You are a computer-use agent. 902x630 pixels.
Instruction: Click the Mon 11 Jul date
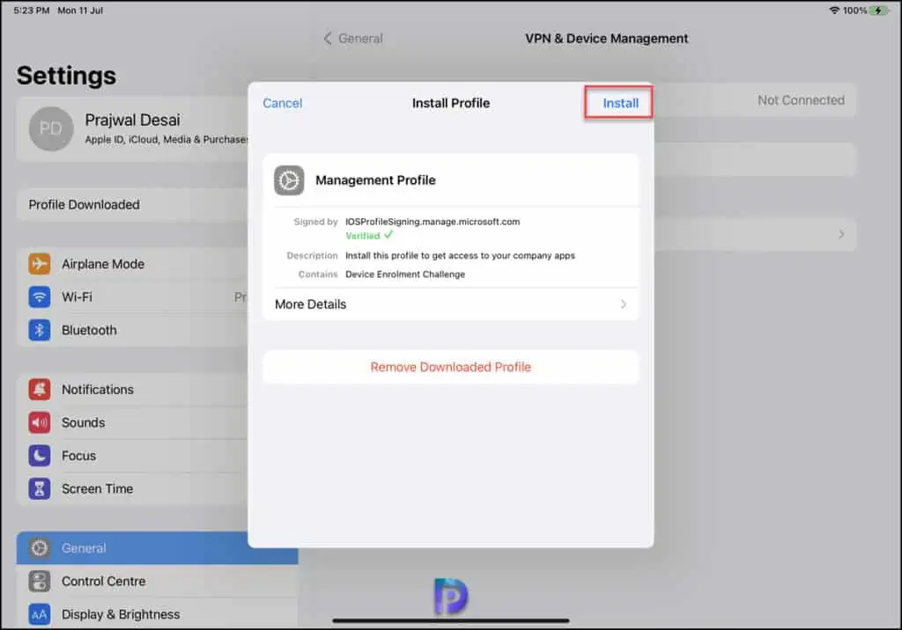coord(80,11)
